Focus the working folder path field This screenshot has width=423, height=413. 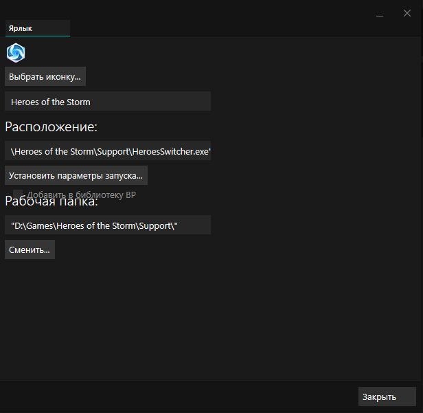[108, 225]
